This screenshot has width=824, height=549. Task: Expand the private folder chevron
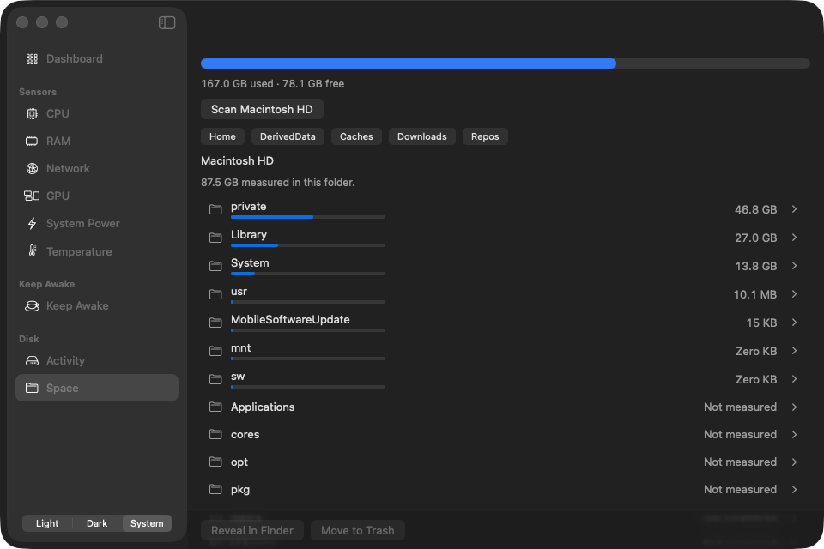pos(794,209)
